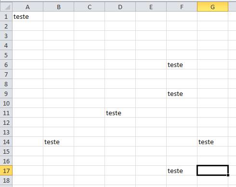Select row 14 header
The image size is (236, 187).
6,142
